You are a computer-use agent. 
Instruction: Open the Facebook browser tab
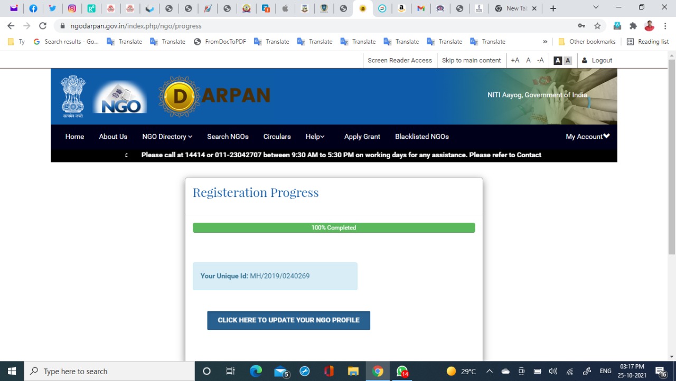point(33,8)
